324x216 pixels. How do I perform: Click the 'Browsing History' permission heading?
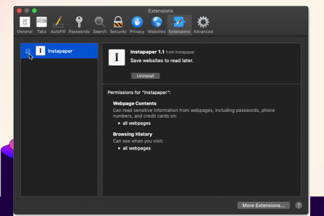pos(133,134)
